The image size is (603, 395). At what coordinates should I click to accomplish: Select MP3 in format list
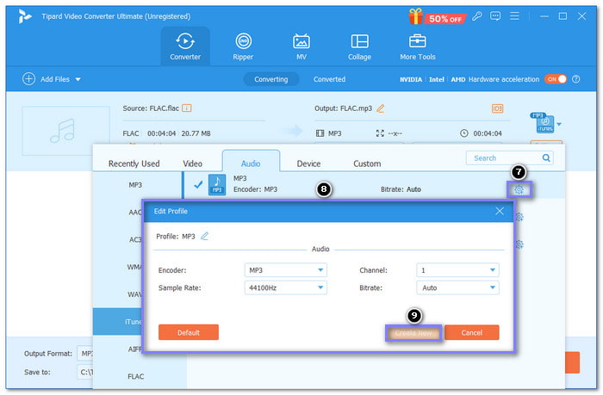coord(135,185)
